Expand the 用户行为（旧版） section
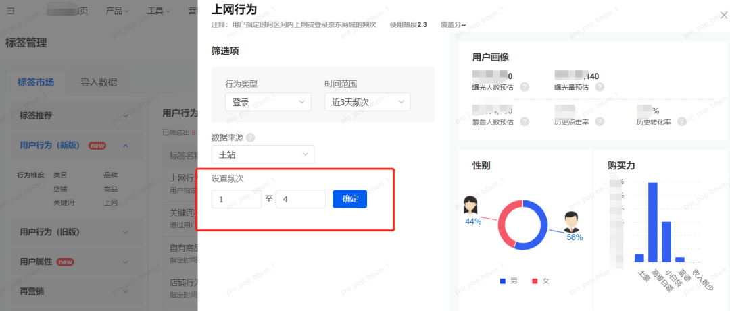 click(76, 232)
